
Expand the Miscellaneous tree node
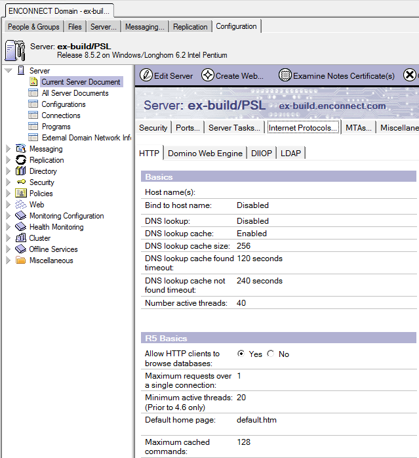pos(8,260)
